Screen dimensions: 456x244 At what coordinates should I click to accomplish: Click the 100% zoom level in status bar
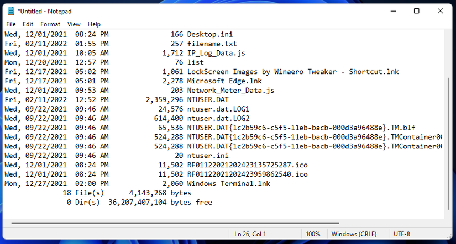(x=313, y=235)
